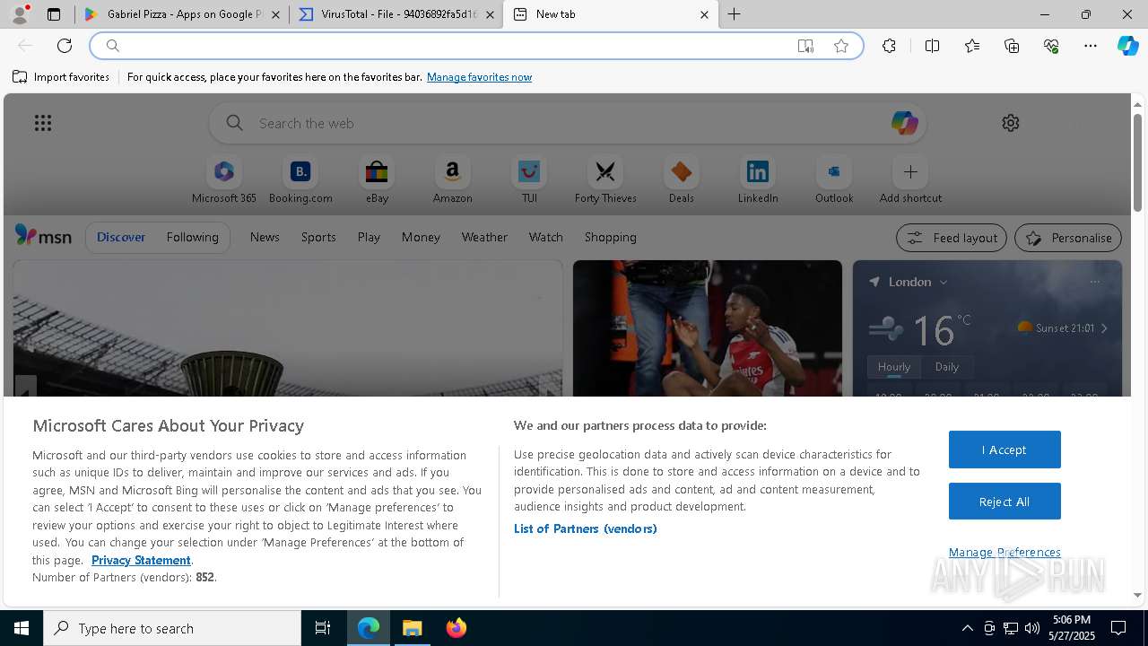Select the Discover feed tab
1148x646 pixels.
121,237
